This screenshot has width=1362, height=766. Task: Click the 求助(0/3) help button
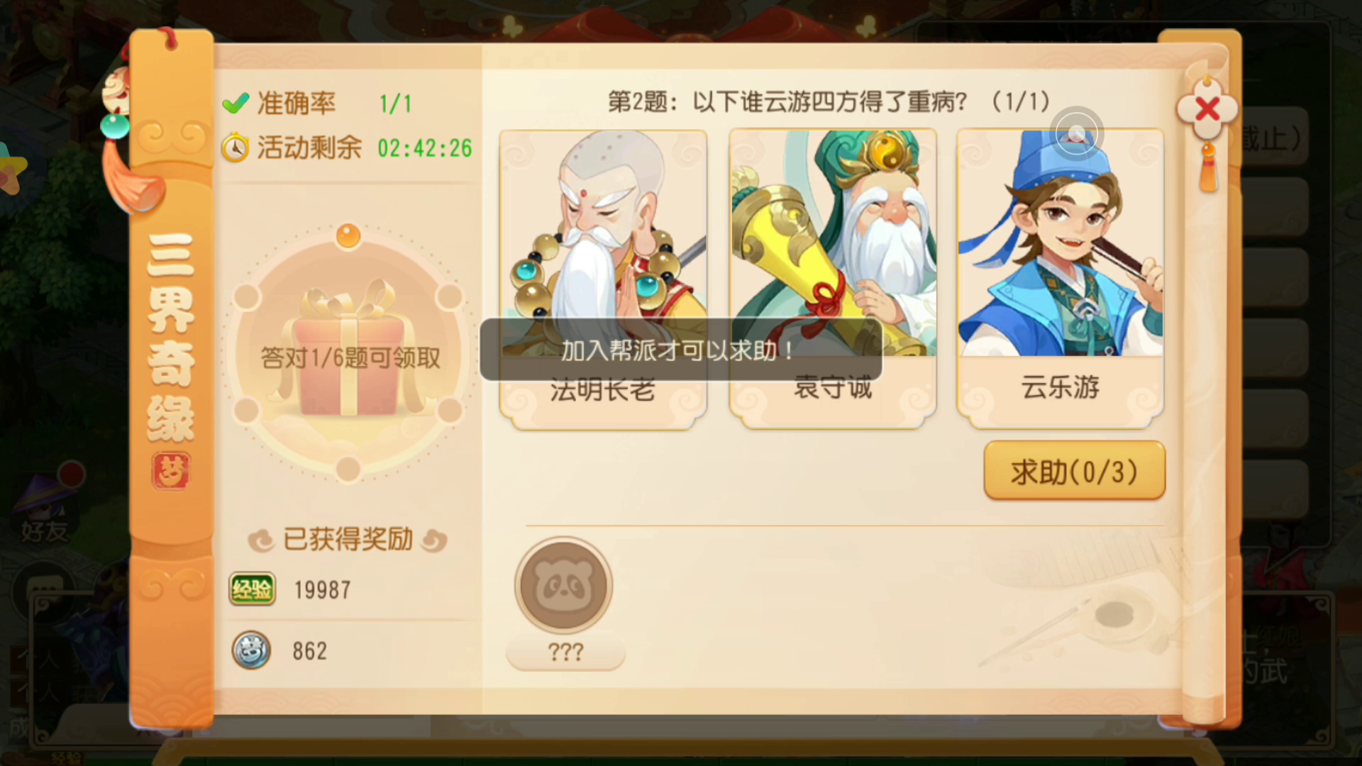coord(1074,471)
